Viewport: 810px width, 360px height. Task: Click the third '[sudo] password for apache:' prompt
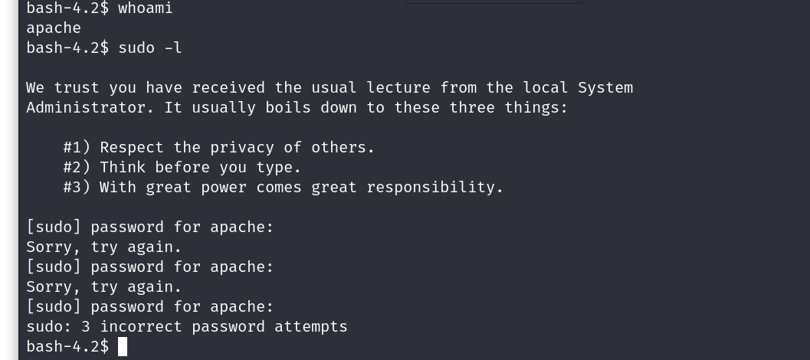[150, 307]
